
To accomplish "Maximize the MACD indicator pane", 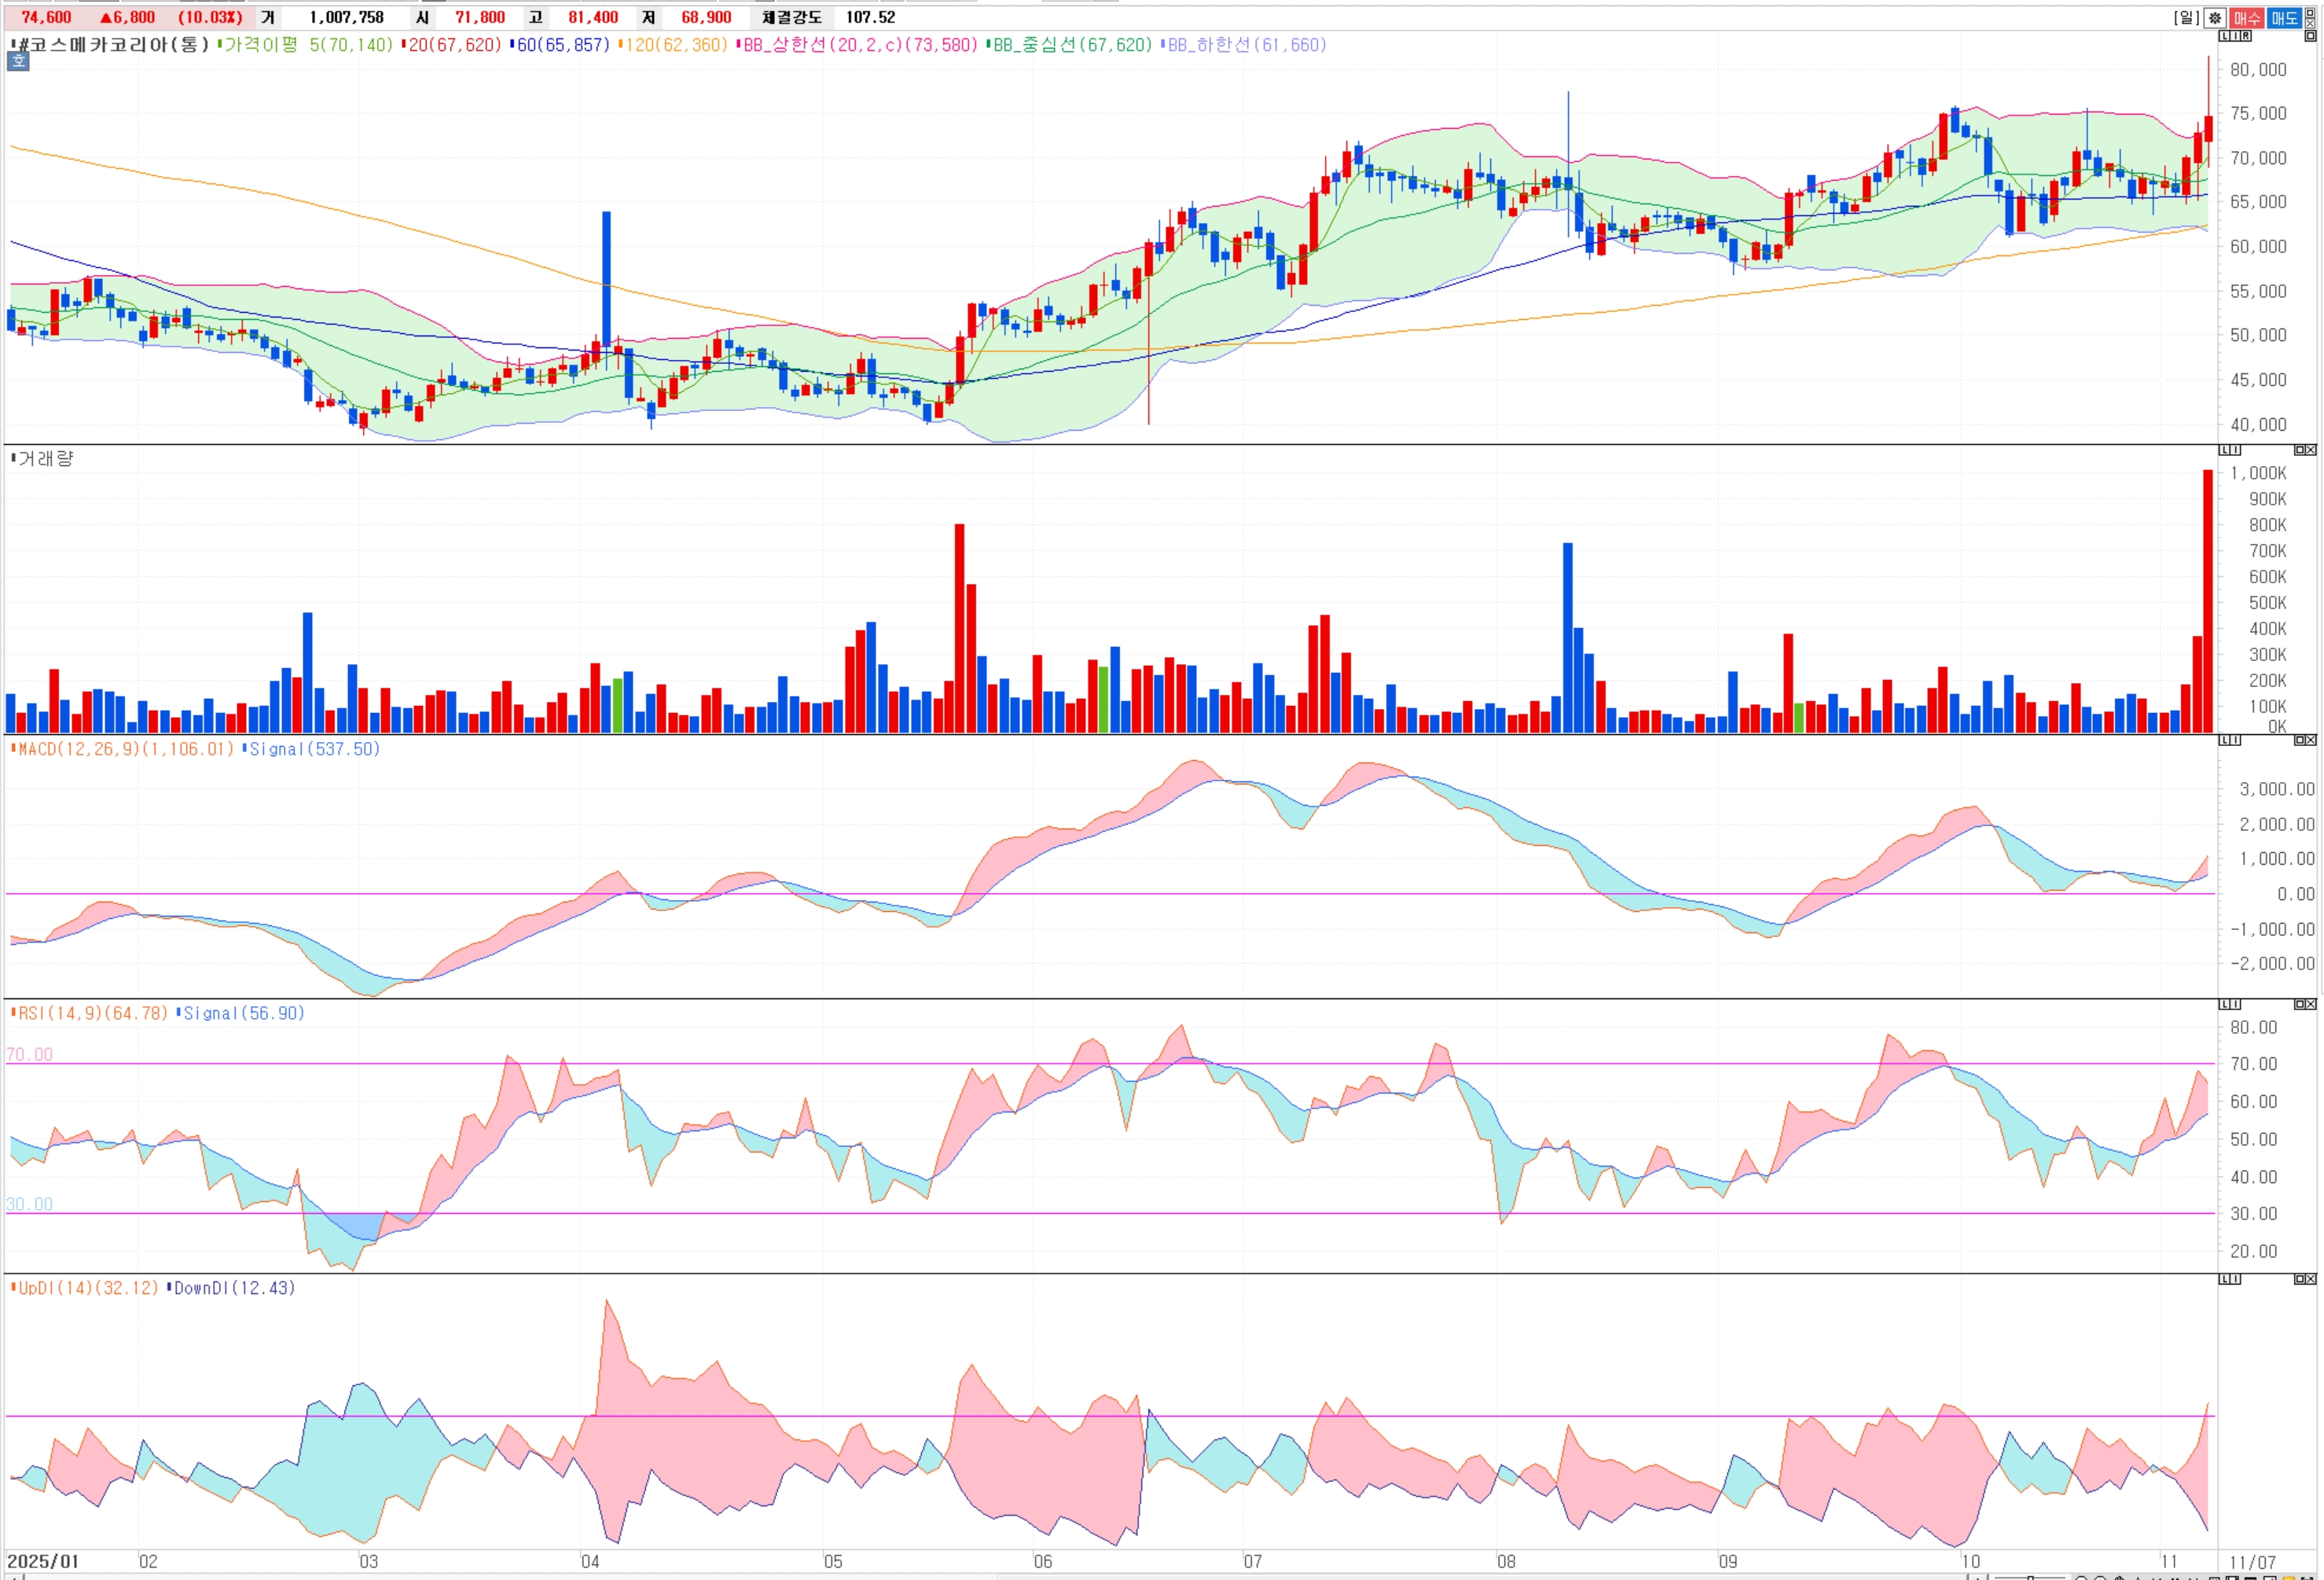I will point(2300,740).
